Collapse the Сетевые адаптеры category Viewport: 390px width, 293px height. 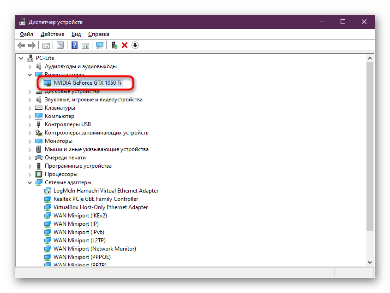[x=30, y=182]
